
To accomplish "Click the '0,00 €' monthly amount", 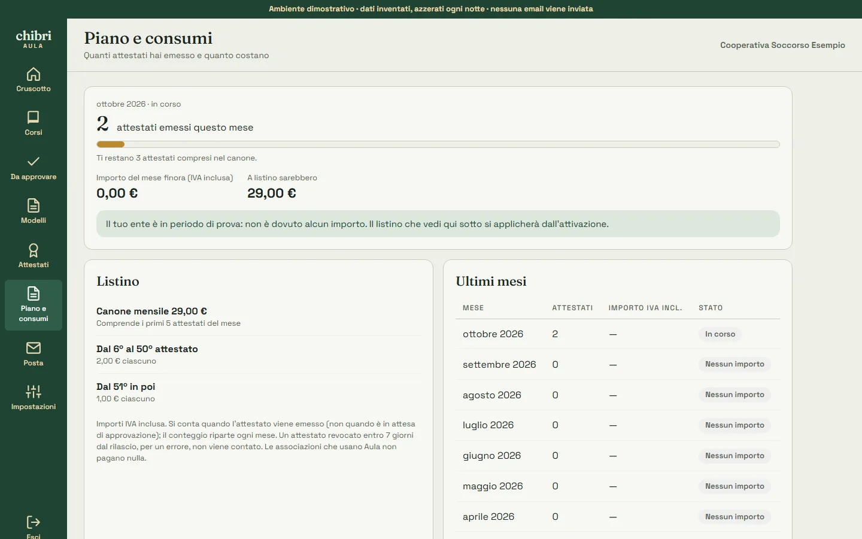I will point(117,193).
